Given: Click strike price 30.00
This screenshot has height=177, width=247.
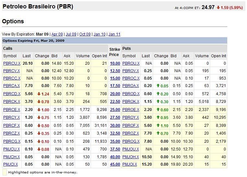Looking at the screenshot, I should (x=115, y=126).
